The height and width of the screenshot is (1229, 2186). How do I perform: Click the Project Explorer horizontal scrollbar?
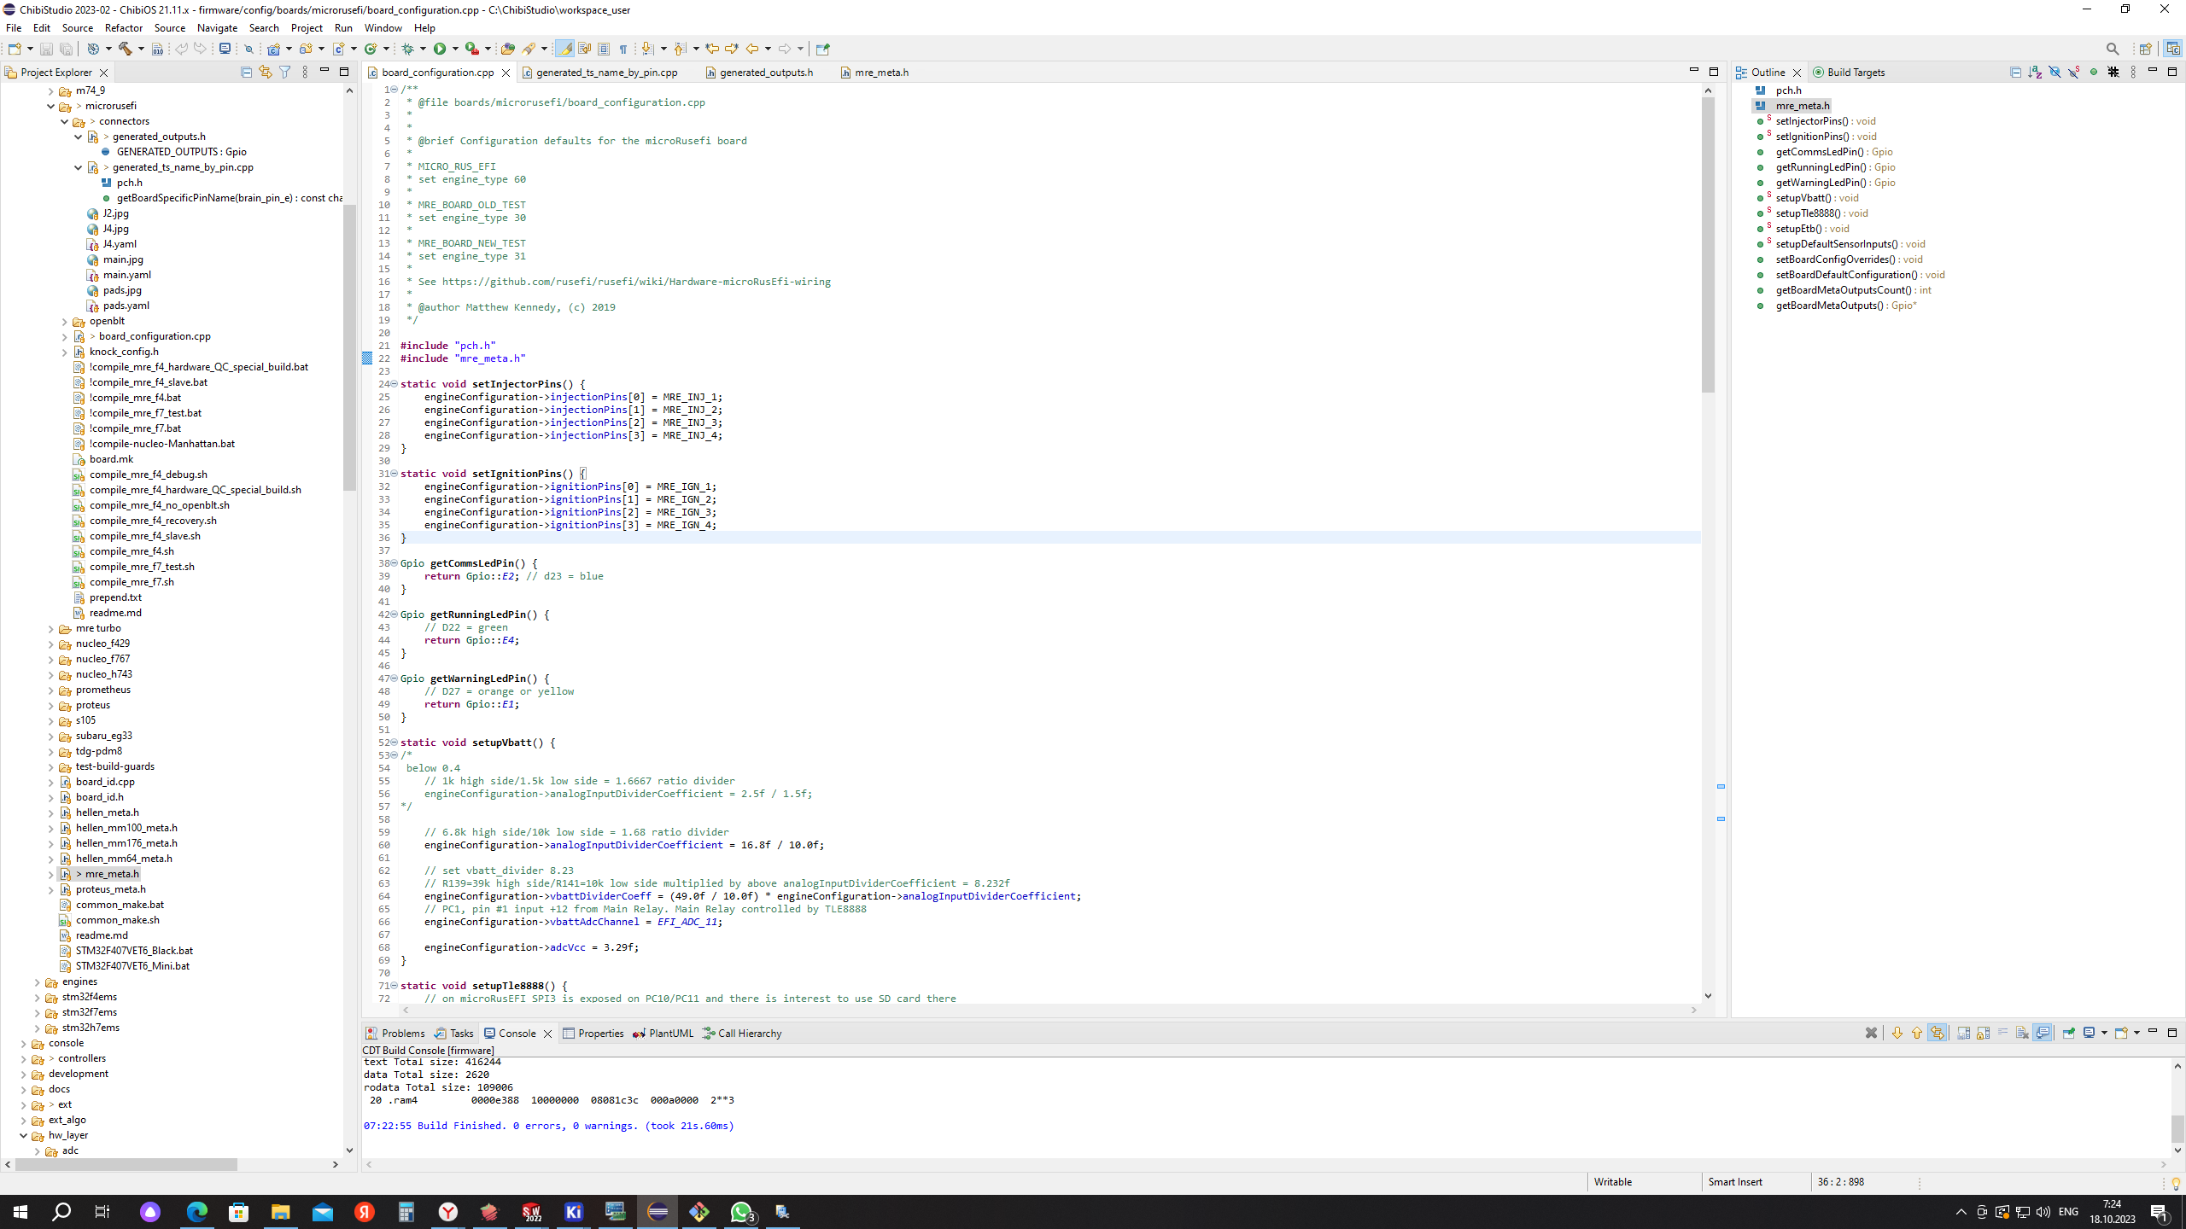coord(126,1164)
